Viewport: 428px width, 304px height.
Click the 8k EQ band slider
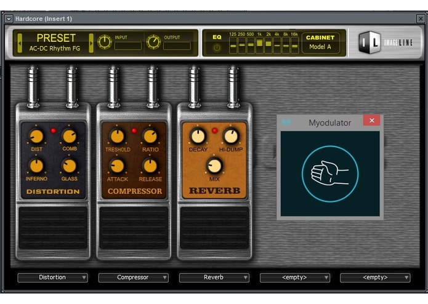(x=286, y=46)
